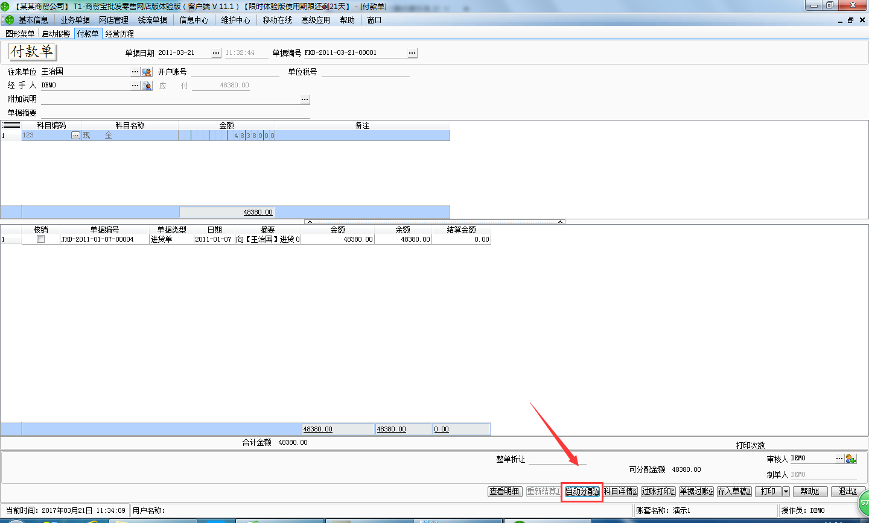
Task: Collapse the panel with the splitter up arrow
Action: click(310, 222)
